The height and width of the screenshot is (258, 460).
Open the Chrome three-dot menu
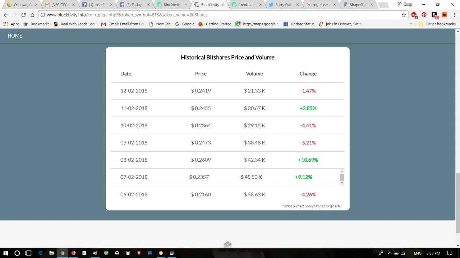coord(454,15)
